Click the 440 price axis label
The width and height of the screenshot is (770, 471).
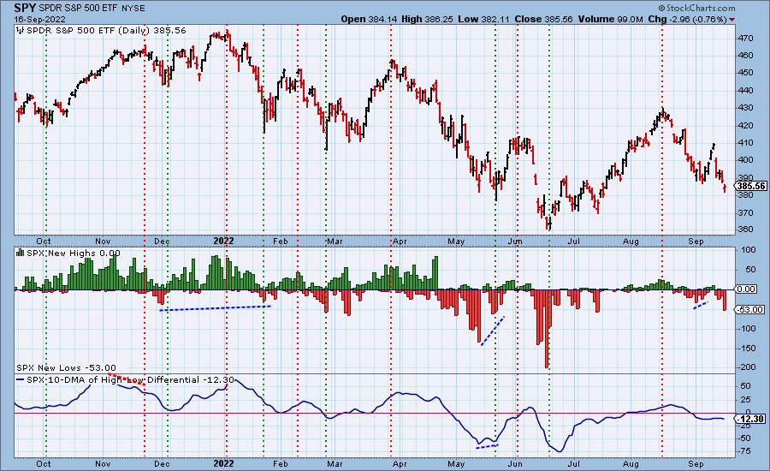746,91
